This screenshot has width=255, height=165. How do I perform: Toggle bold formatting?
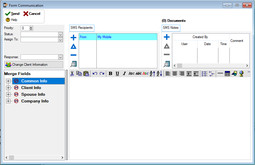click(x=110, y=74)
